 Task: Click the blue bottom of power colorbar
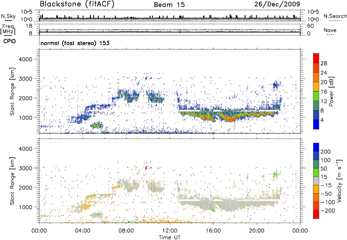[316, 124]
